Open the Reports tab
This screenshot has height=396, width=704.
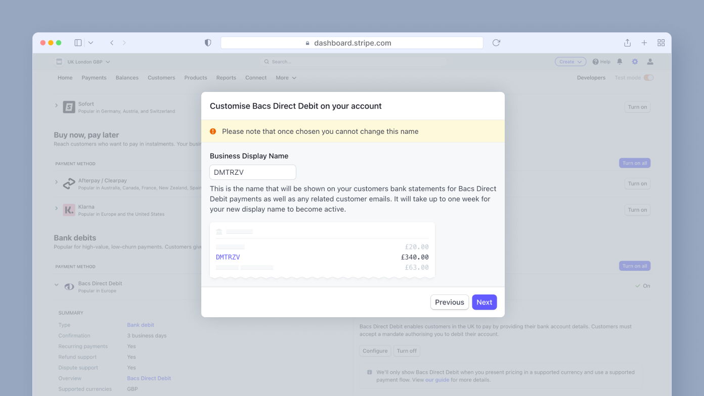click(226, 77)
